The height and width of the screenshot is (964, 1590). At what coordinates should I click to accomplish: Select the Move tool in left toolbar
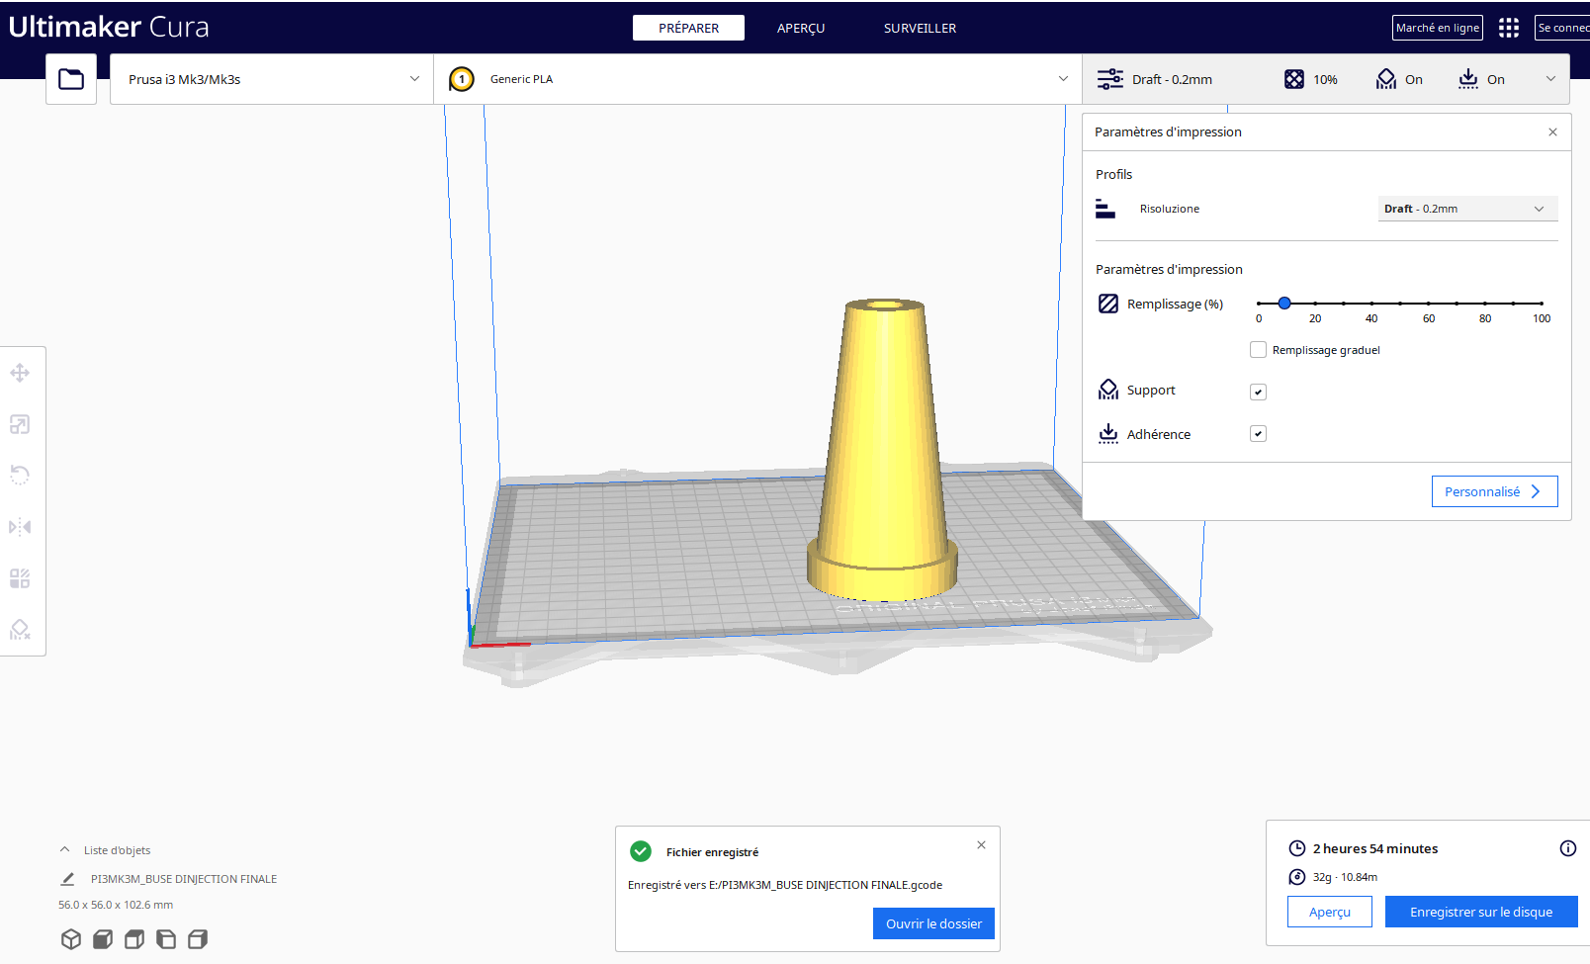[x=20, y=373]
